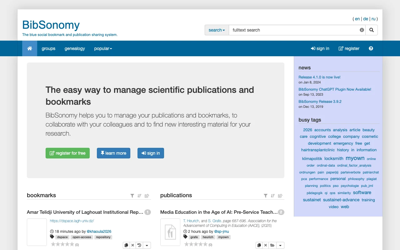Rate the Amar Telidji bookmark with stars
Screen dimensions: 400x250
click(x=62, y=244)
